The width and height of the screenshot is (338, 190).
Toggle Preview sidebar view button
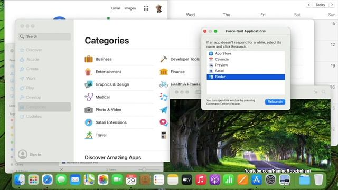(199, 92)
